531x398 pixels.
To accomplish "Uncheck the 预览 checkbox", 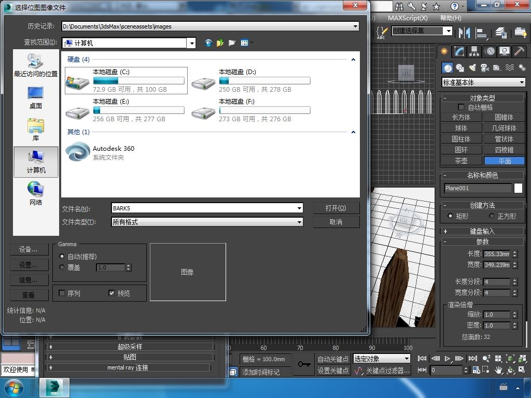I will (111, 293).
